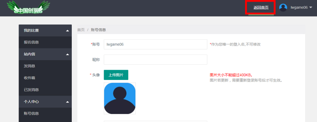Click the 上传图片 button
317x122 pixels.
point(116,75)
